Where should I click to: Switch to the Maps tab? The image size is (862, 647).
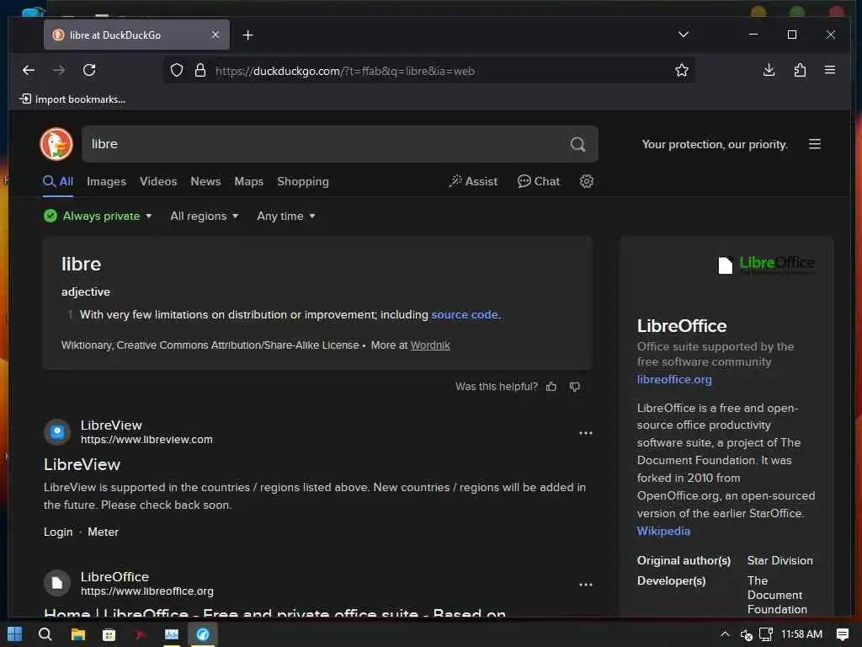pyautogui.click(x=248, y=182)
